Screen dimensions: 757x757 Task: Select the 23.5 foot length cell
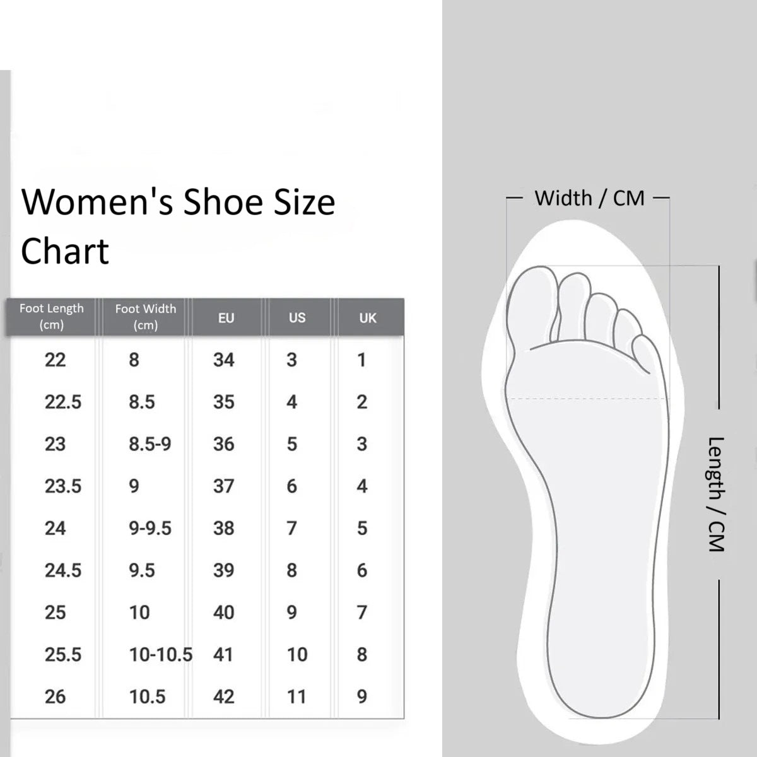click(62, 486)
